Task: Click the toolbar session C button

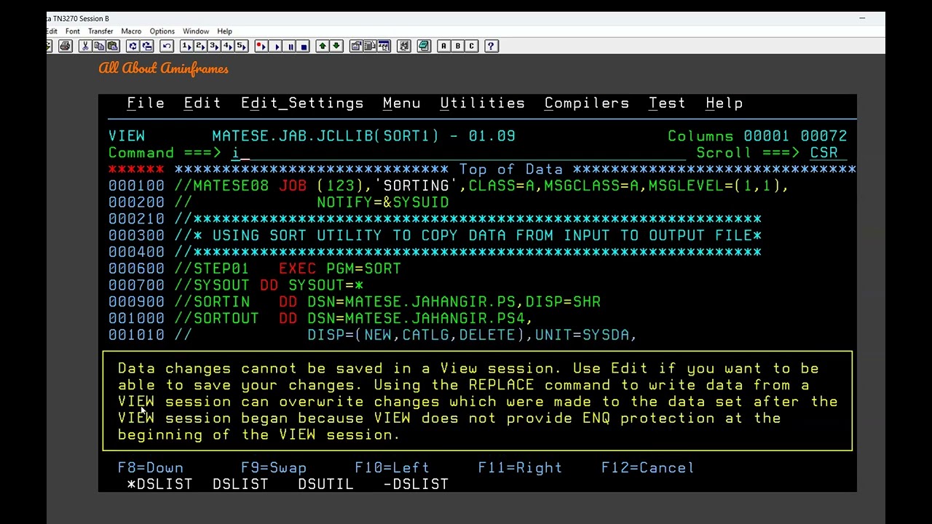Action: coord(471,46)
